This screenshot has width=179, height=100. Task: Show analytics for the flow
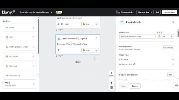tap(126, 12)
